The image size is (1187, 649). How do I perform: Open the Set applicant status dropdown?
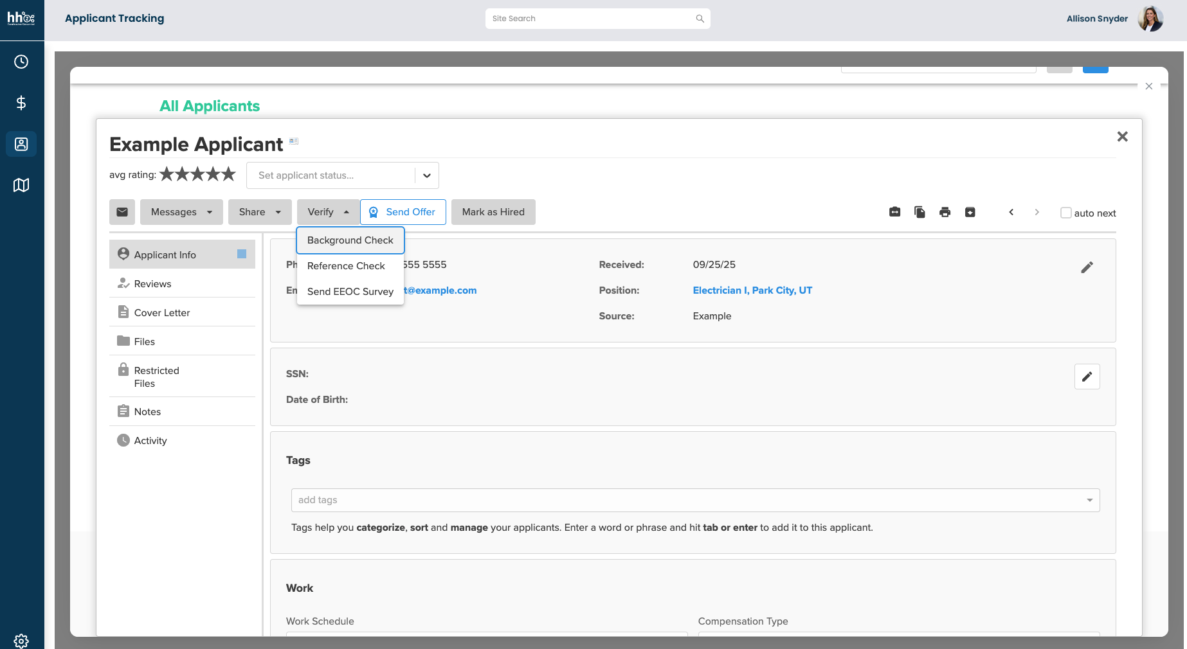[x=342, y=175]
